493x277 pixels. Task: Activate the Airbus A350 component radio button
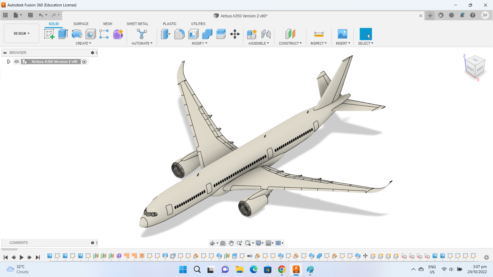pyautogui.click(x=84, y=62)
